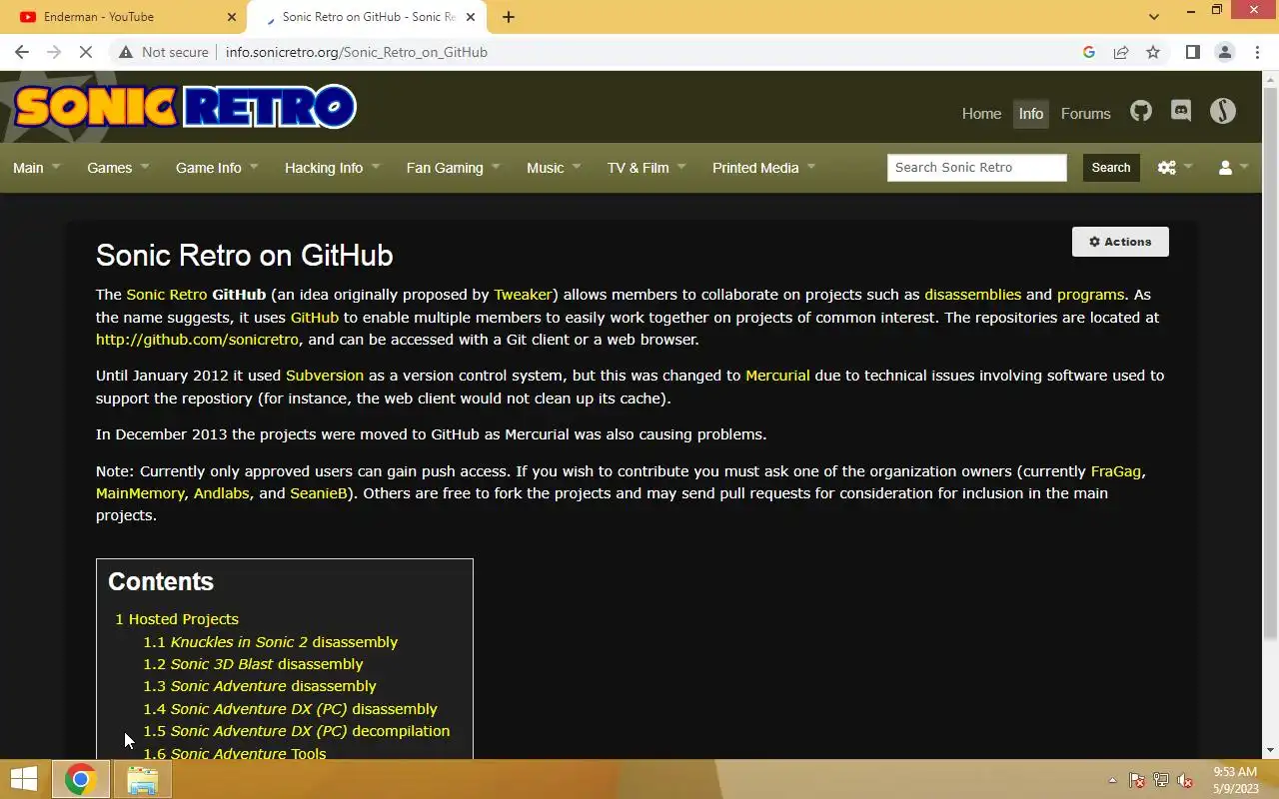Jump to Sonic 3D Blast disassembly

point(253,664)
